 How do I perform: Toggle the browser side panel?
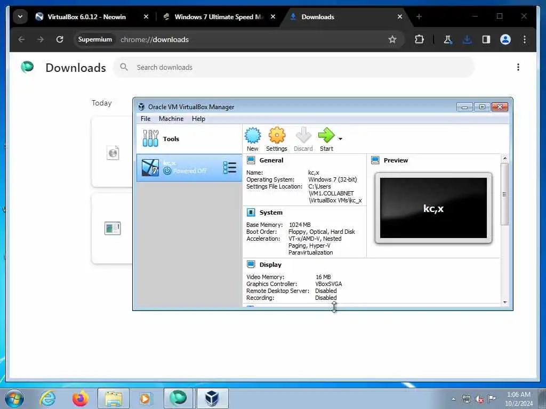point(486,39)
